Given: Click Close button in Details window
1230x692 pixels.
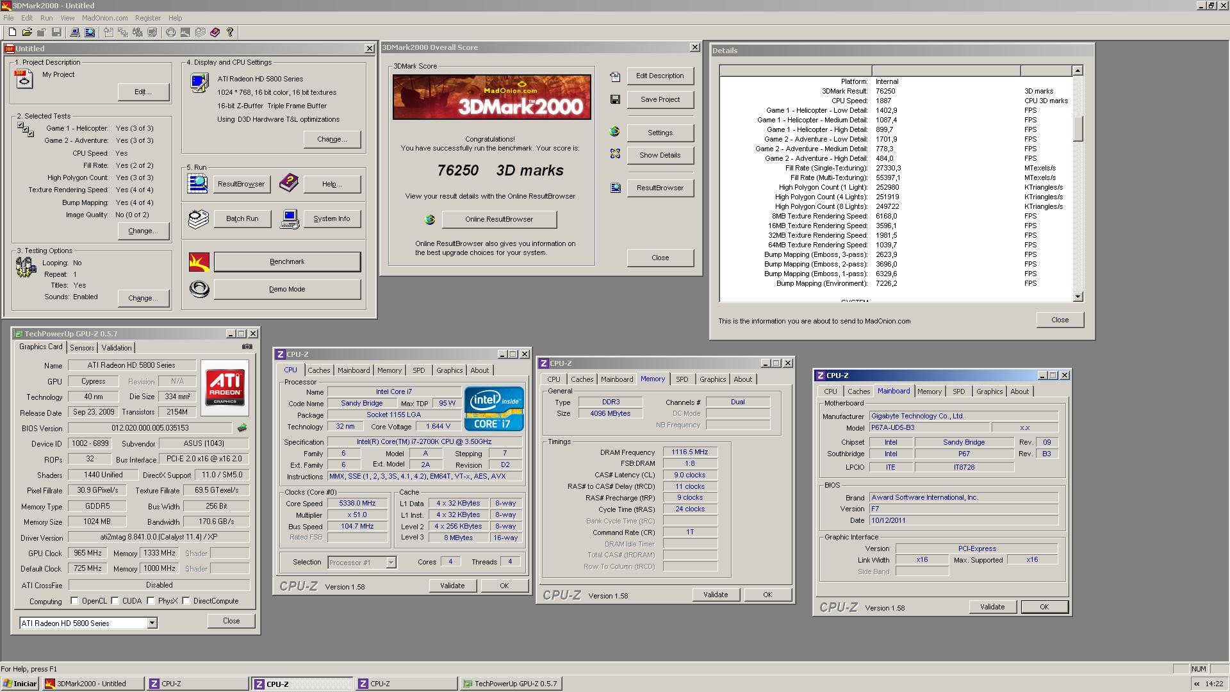Looking at the screenshot, I should click(x=1060, y=320).
